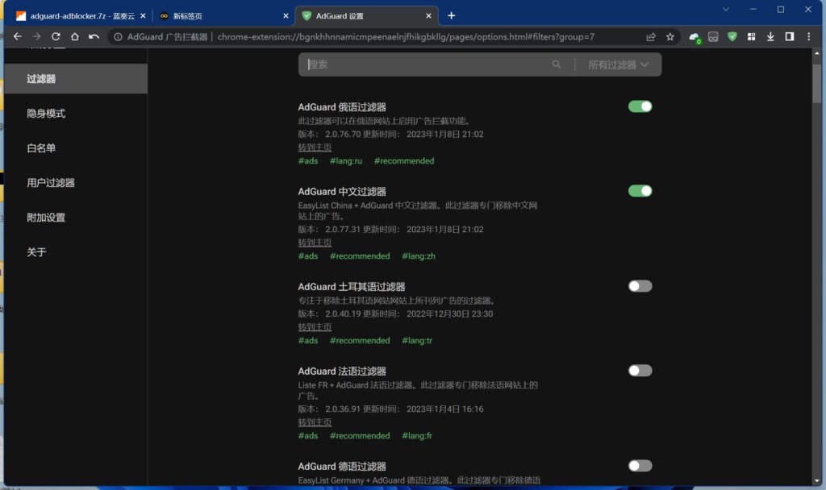Click the scrollbar down arrow
826x490 pixels.
[x=816, y=480]
